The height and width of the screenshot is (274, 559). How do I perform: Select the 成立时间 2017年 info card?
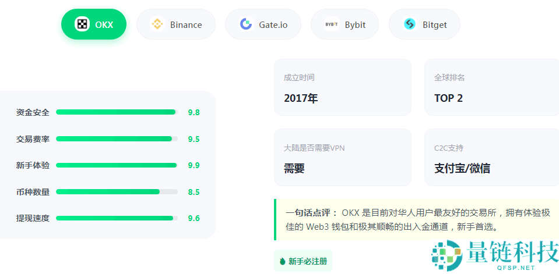point(343,87)
